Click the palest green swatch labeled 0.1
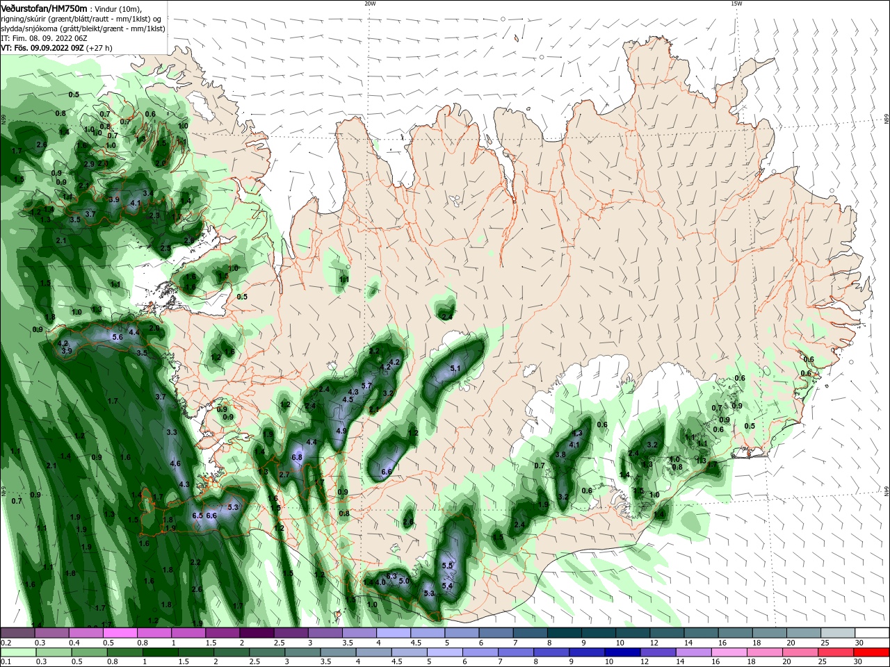This screenshot has width=890, height=667. tap(17, 652)
